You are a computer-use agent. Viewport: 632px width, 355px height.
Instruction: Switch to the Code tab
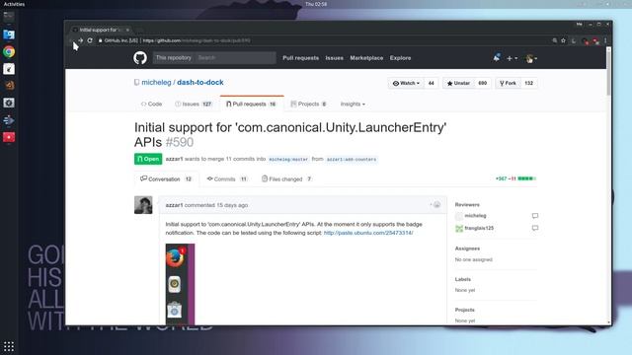(x=151, y=104)
